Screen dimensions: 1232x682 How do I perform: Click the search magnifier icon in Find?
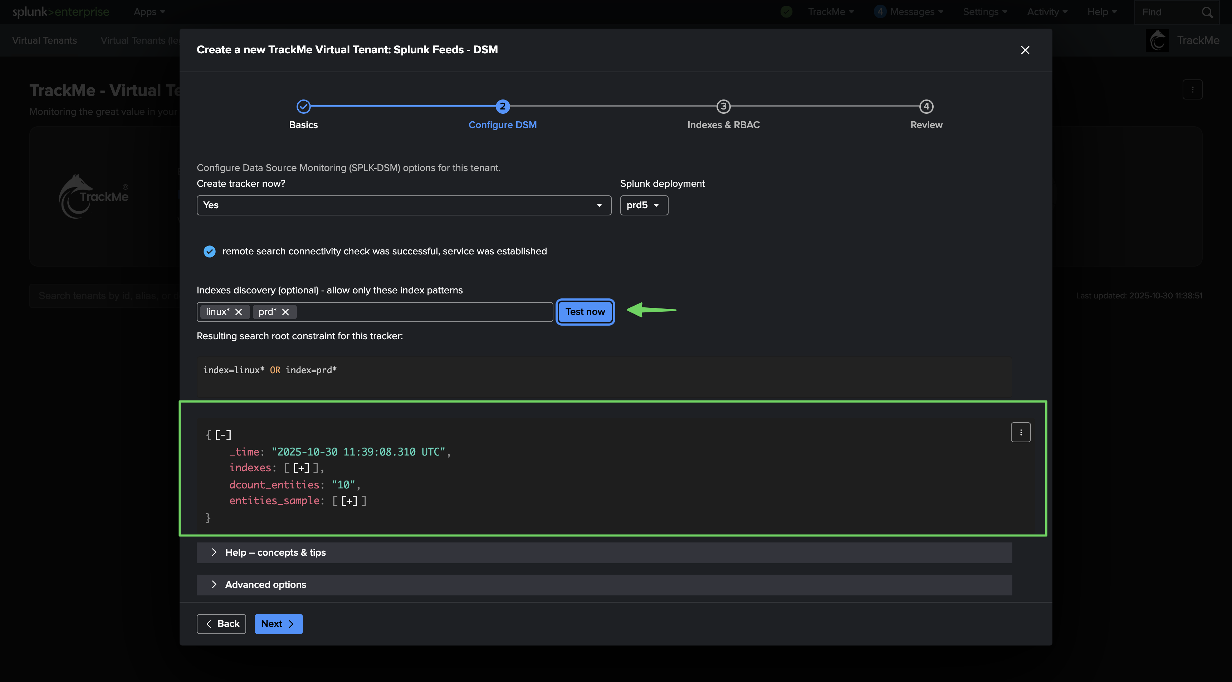(1207, 13)
